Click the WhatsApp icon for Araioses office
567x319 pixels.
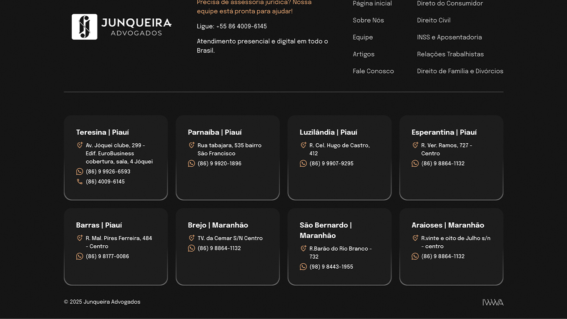pos(415,256)
